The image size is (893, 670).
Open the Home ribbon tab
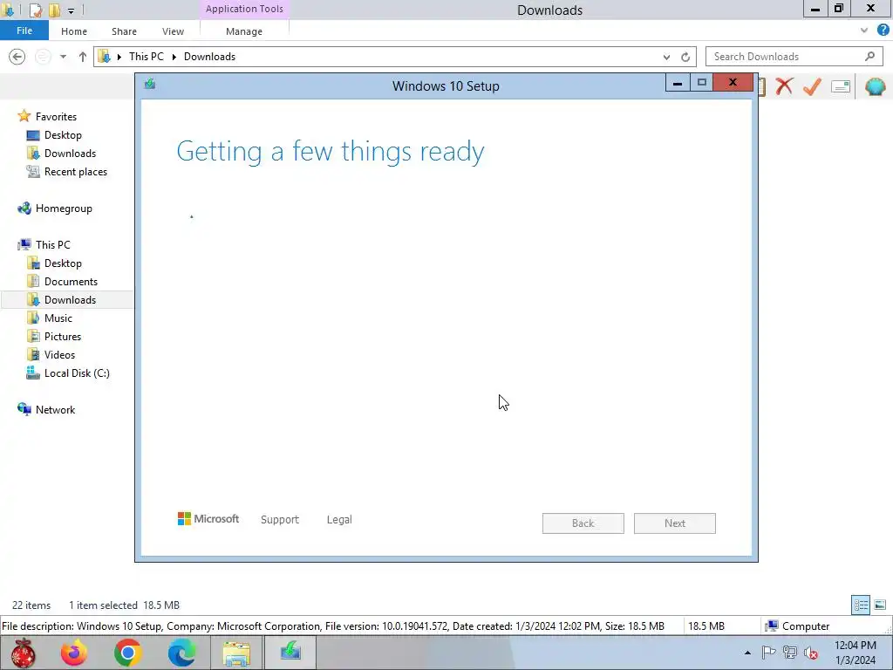click(74, 31)
